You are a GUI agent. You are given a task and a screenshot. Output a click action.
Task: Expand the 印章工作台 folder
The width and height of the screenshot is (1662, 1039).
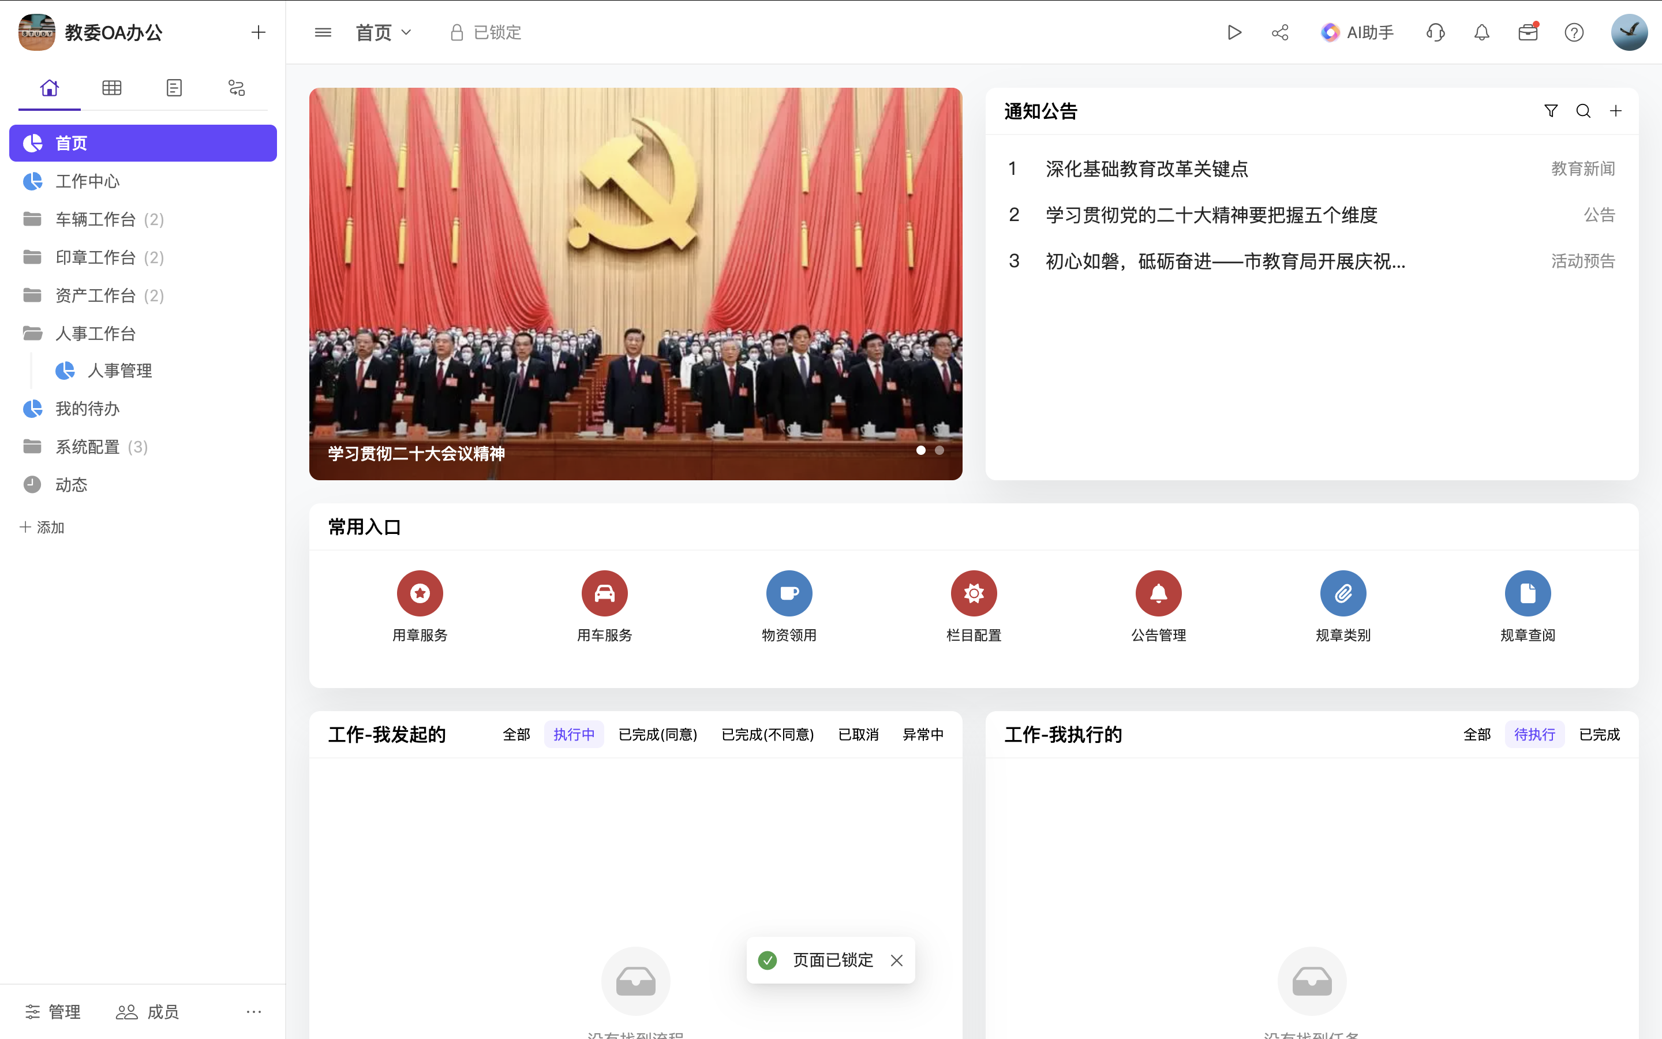click(x=143, y=257)
